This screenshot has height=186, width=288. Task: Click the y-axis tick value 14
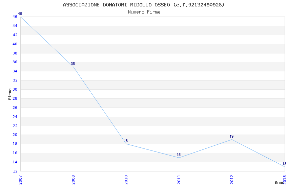[15, 162]
